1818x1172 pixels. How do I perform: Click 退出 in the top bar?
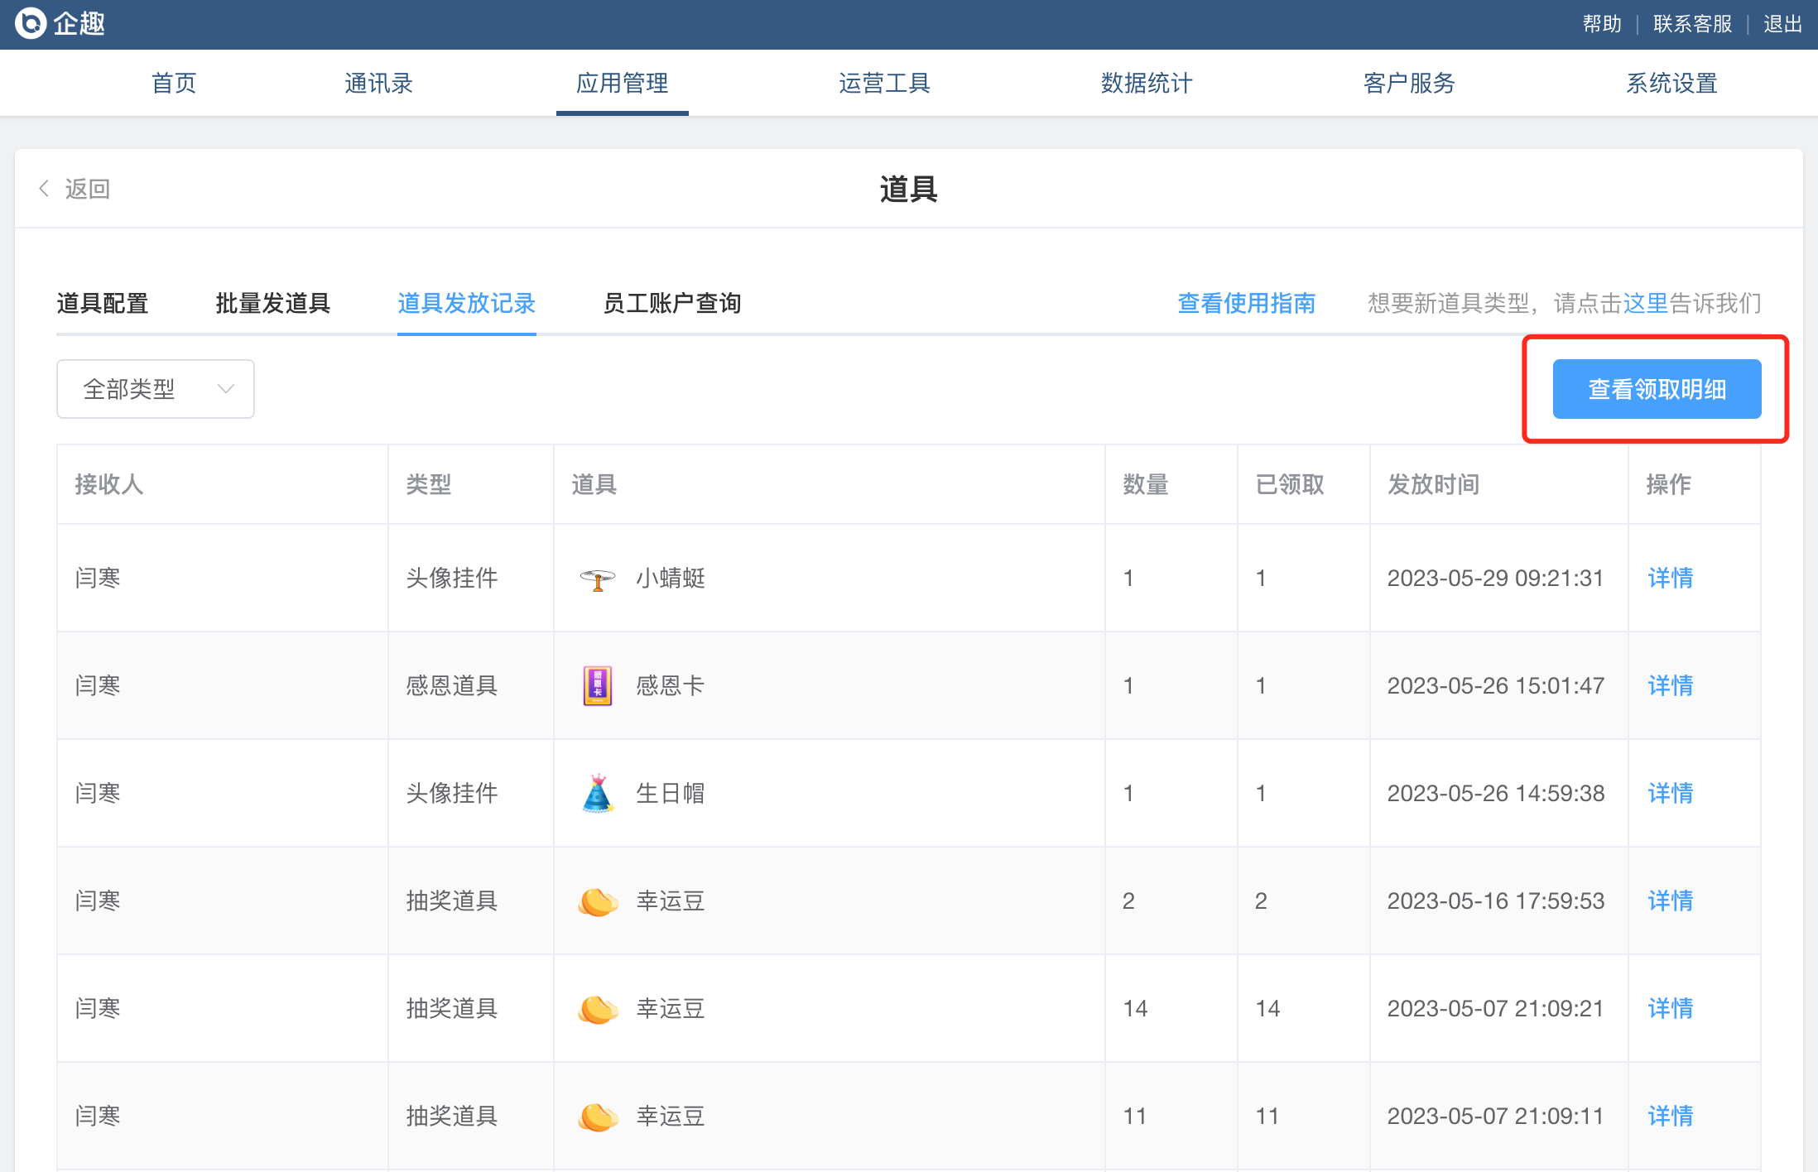click(x=1782, y=24)
